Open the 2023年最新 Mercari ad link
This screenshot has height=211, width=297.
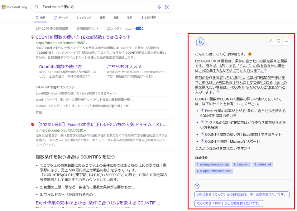[101, 125]
